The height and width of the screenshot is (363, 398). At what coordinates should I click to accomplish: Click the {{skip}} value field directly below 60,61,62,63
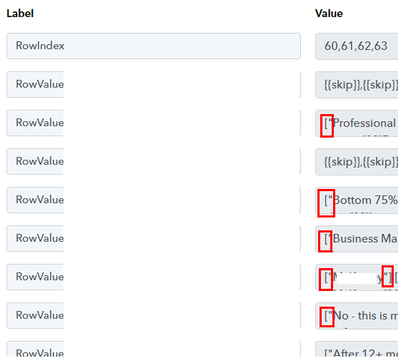(357, 85)
